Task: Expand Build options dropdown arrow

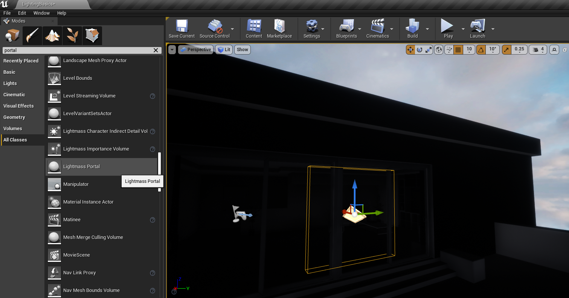Action: coord(427,29)
